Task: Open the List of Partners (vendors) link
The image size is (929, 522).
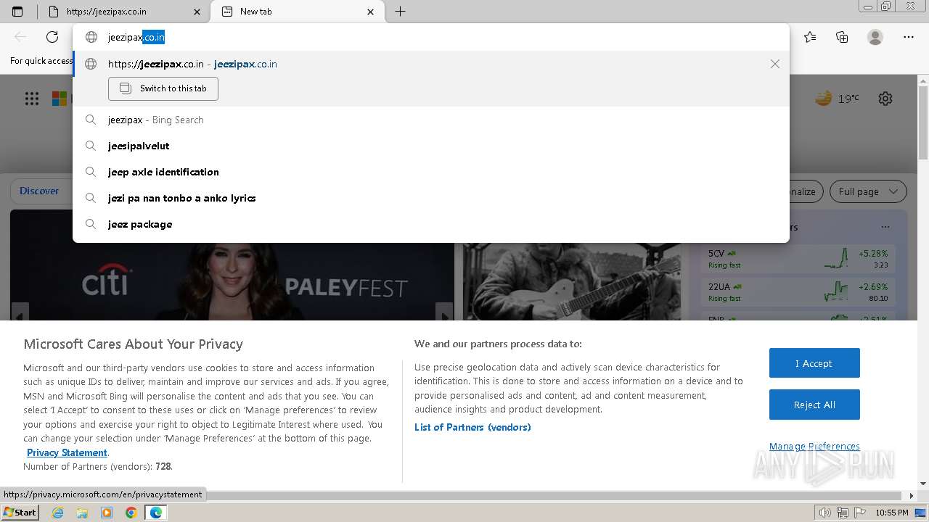Action: (472, 427)
